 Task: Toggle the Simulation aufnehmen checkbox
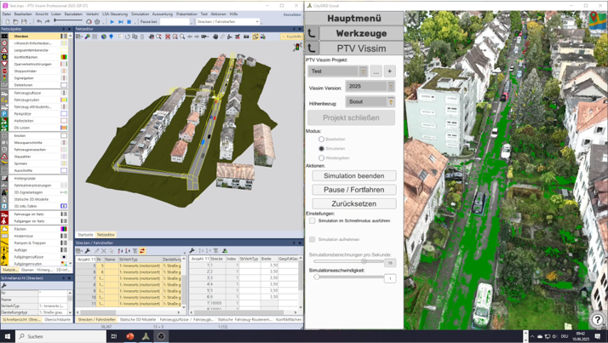(313, 239)
